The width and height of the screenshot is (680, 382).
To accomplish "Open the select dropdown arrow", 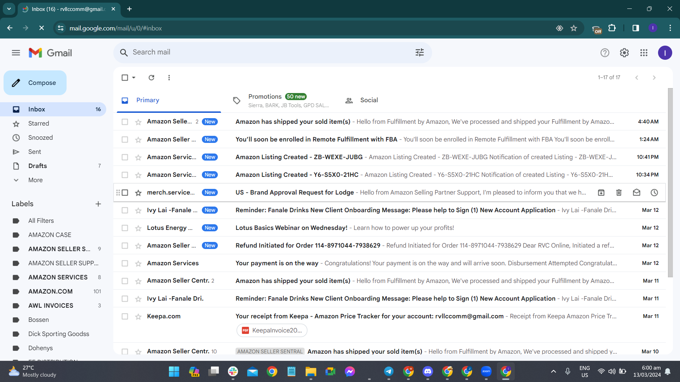I will 134,77.
